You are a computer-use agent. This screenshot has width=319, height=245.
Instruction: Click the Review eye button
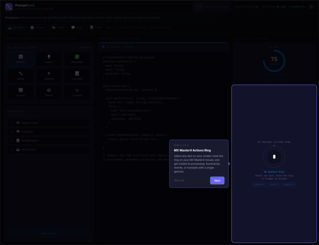click(49, 92)
